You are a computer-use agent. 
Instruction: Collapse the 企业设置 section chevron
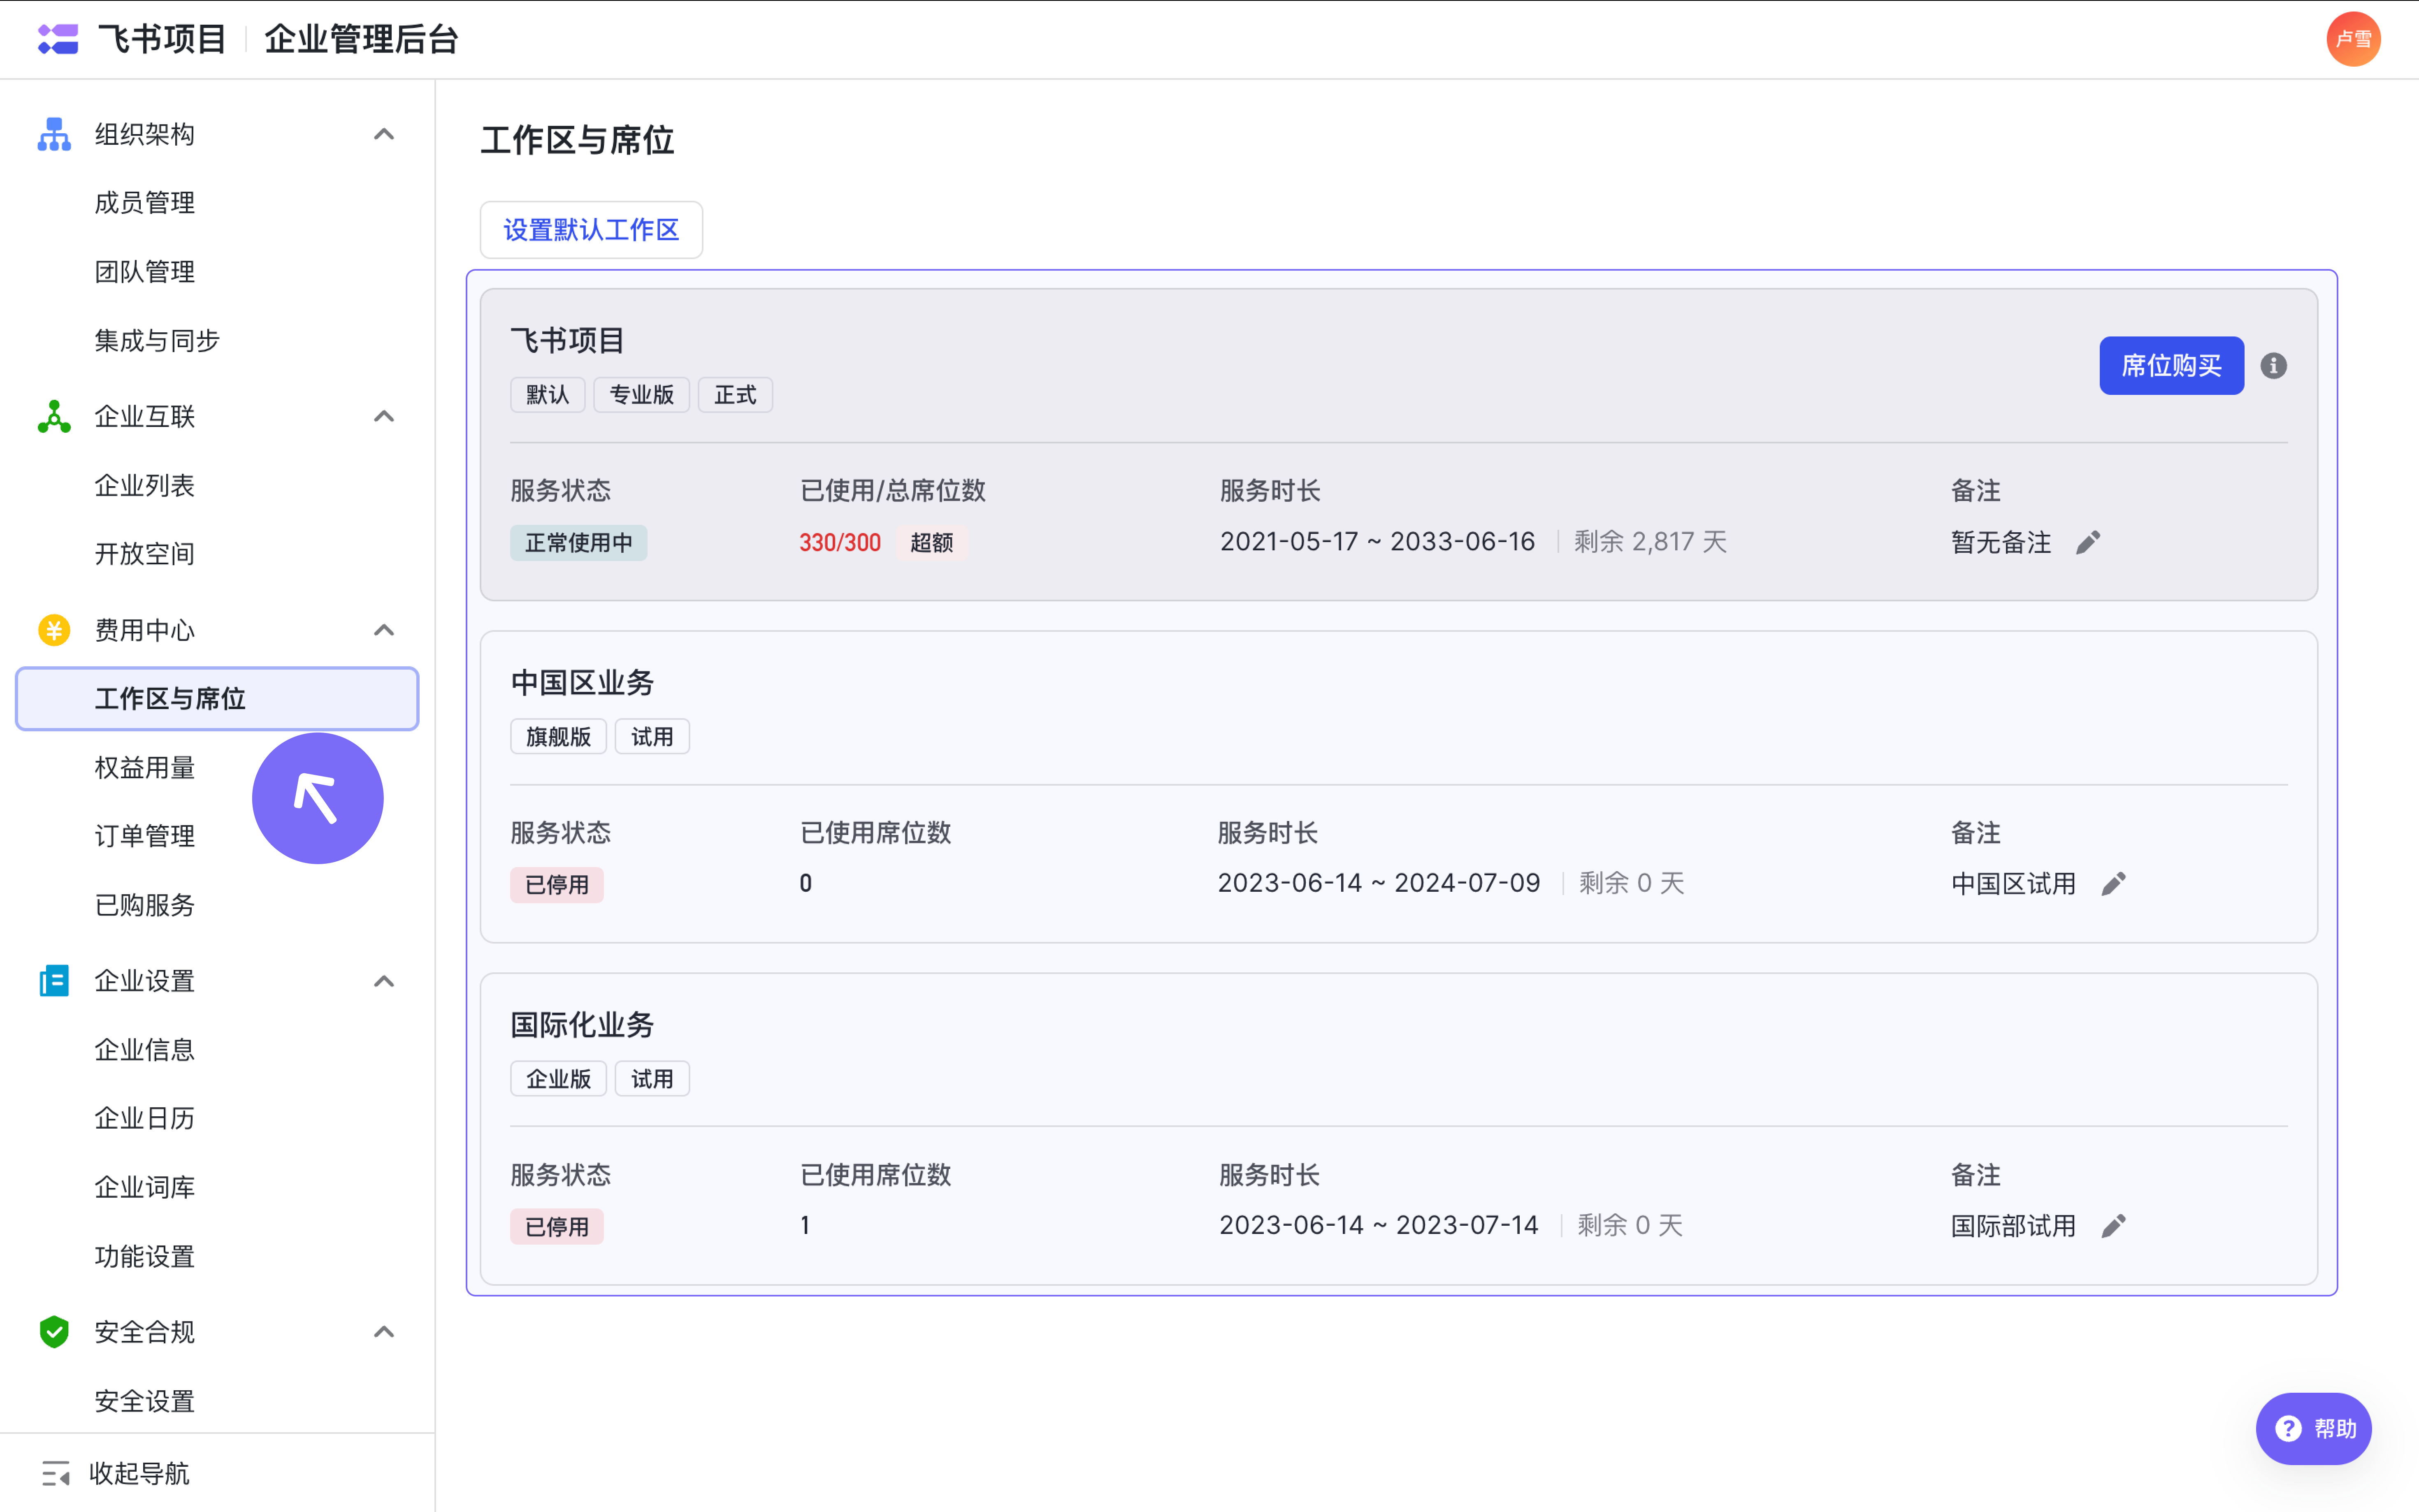pos(384,981)
